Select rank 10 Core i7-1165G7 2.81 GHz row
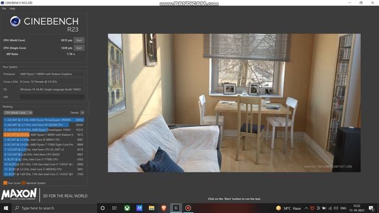 [44, 164]
